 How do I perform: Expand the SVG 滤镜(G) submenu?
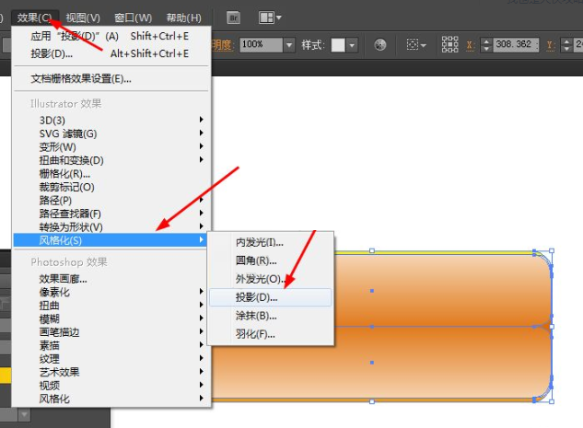coord(111,133)
